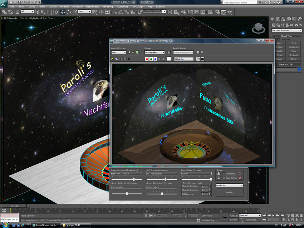Open the EASYnat menu
Screen dimensions: 304x228
pos(160,6)
